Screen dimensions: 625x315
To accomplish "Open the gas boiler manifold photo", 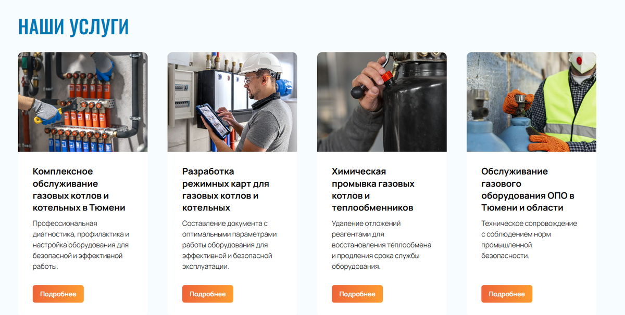I will (83, 102).
